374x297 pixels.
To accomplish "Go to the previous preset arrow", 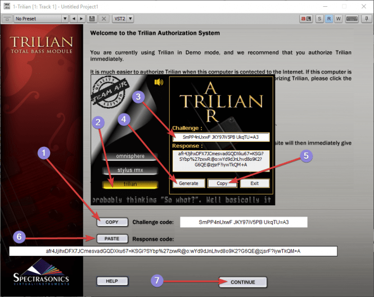I will pyautogui.click(x=74, y=19).
